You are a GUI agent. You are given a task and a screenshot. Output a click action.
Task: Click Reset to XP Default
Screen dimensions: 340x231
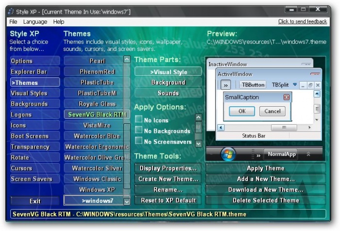pyautogui.click(x=168, y=200)
